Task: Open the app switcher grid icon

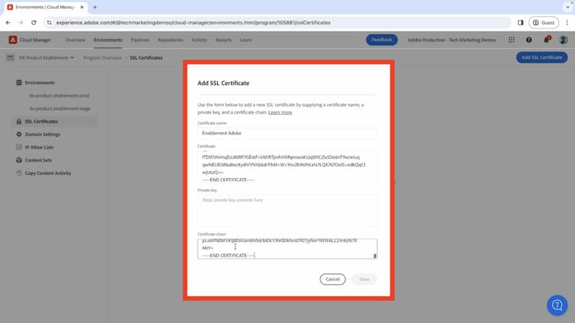Action: [x=511, y=40]
